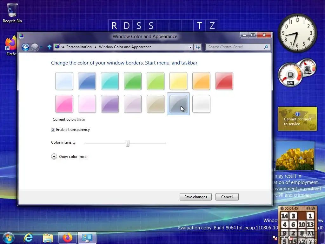Select the Lime green swatch
The width and height of the screenshot is (325, 244).
(156, 81)
